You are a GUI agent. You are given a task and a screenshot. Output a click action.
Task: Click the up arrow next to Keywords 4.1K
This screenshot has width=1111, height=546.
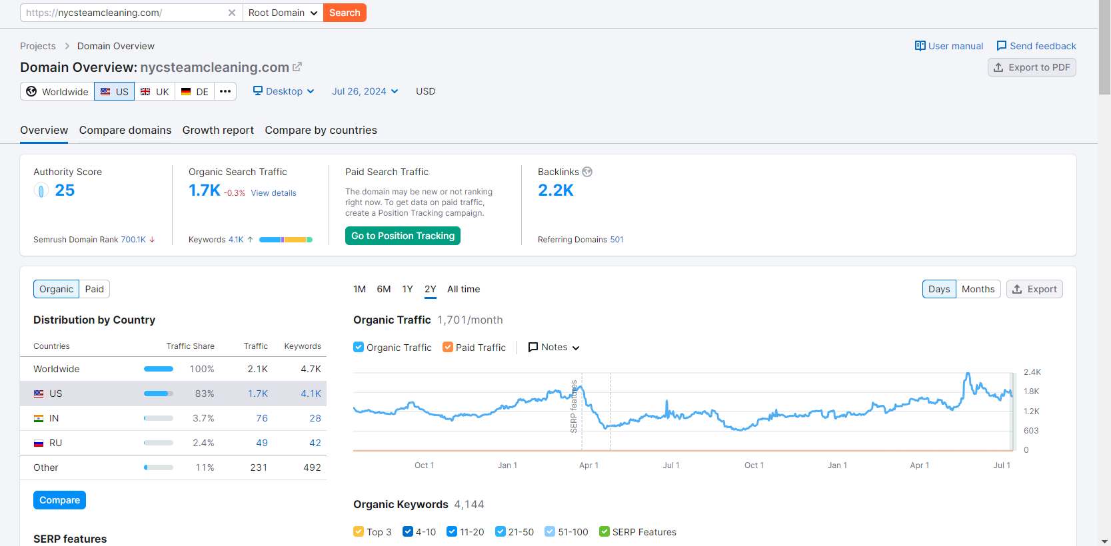point(250,240)
